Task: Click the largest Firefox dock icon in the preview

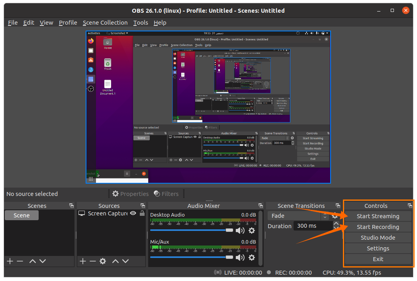Action: [91, 41]
